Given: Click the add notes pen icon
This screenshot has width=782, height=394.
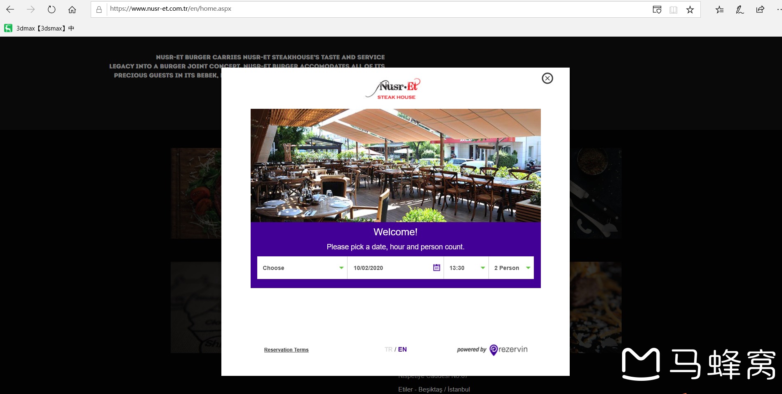Looking at the screenshot, I should [x=740, y=9].
